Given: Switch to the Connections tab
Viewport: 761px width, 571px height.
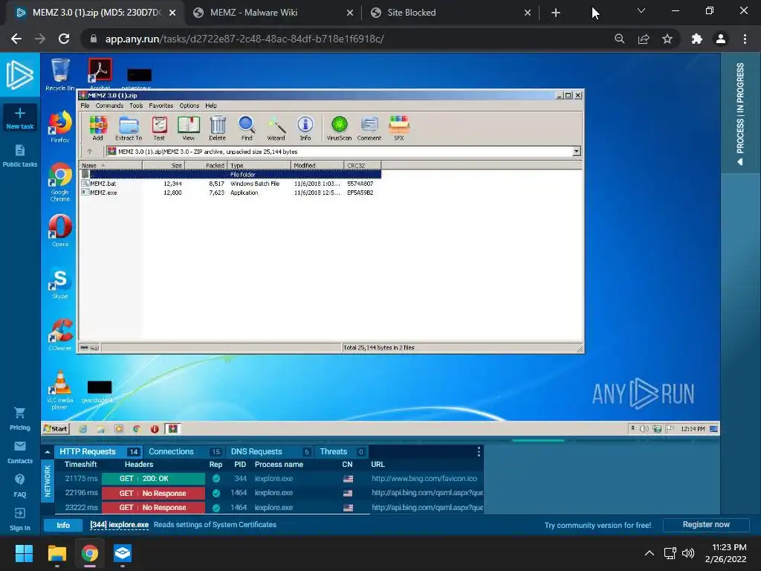Looking at the screenshot, I should pyautogui.click(x=184, y=451).
